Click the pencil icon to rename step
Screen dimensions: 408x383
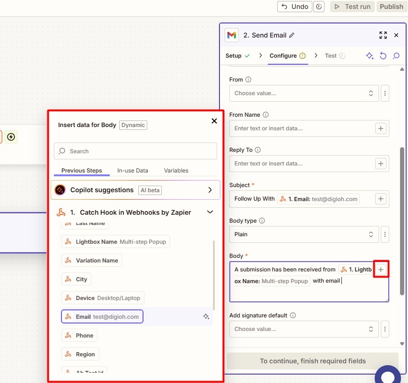click(x=292, y=35)
